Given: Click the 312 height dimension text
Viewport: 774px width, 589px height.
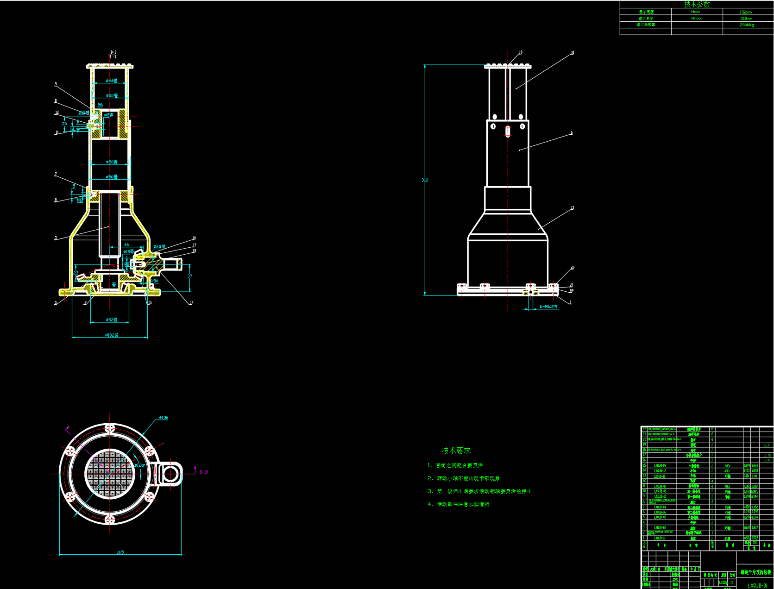Looking at the screenshot, I should click(x=425, y=180).
